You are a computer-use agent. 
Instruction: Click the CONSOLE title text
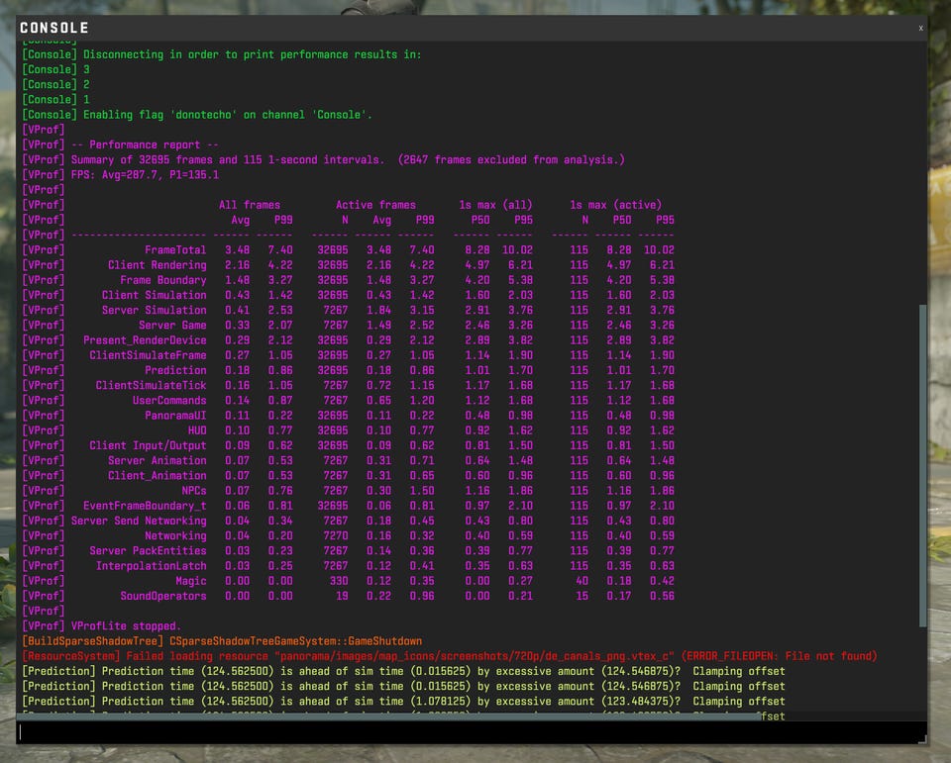[x=53, y=28]
